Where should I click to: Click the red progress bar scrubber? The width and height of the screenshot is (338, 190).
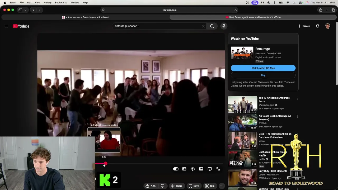tap(105, 164)
